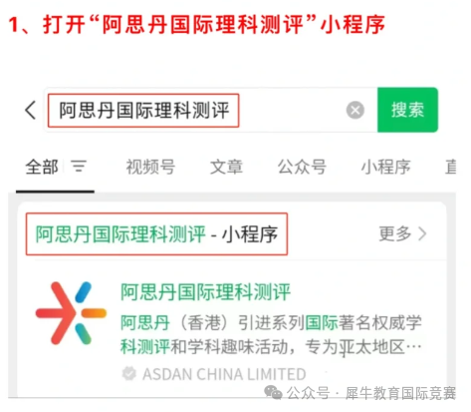Switch to the 视频号 tab
The image size is (471, 412).
pyautogui.click(x=150, y=167)
